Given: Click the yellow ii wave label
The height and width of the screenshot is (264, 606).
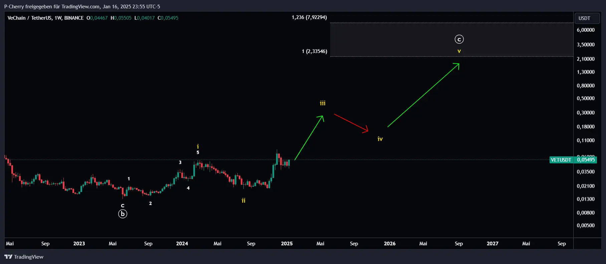Looking at the screenshot, I should click(x=243, y=200).
